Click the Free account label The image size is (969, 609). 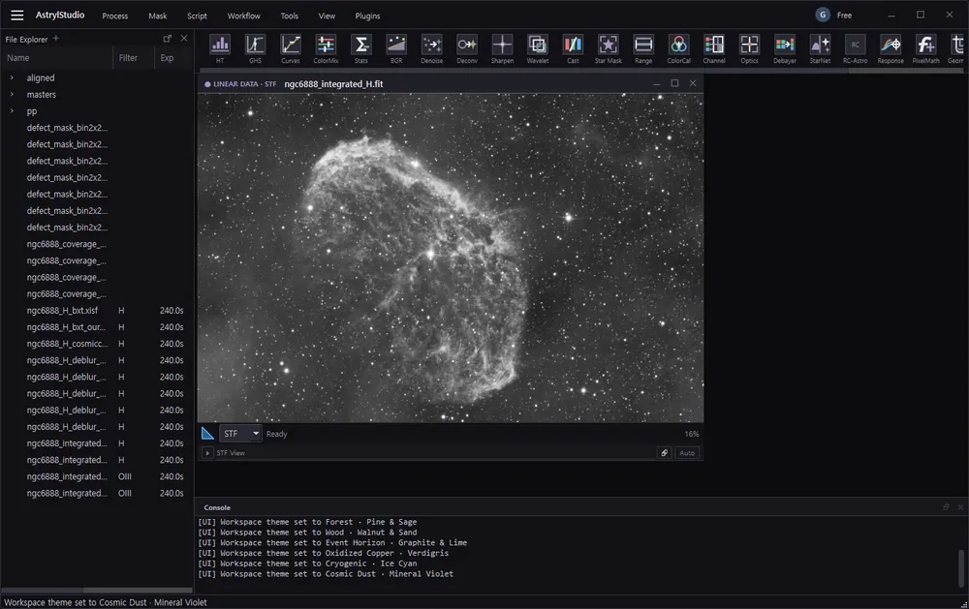[x=844, y=15]
